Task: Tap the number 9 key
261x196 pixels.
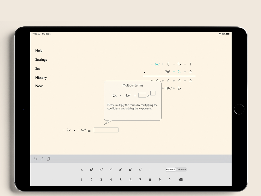Action: pos(160,180)
